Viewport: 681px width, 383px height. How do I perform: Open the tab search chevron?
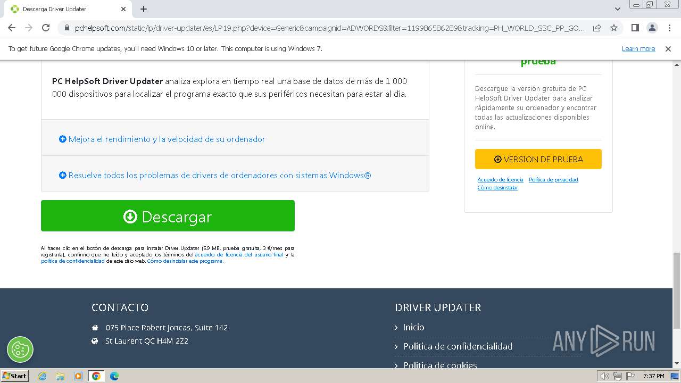click(x=618, y=9)
